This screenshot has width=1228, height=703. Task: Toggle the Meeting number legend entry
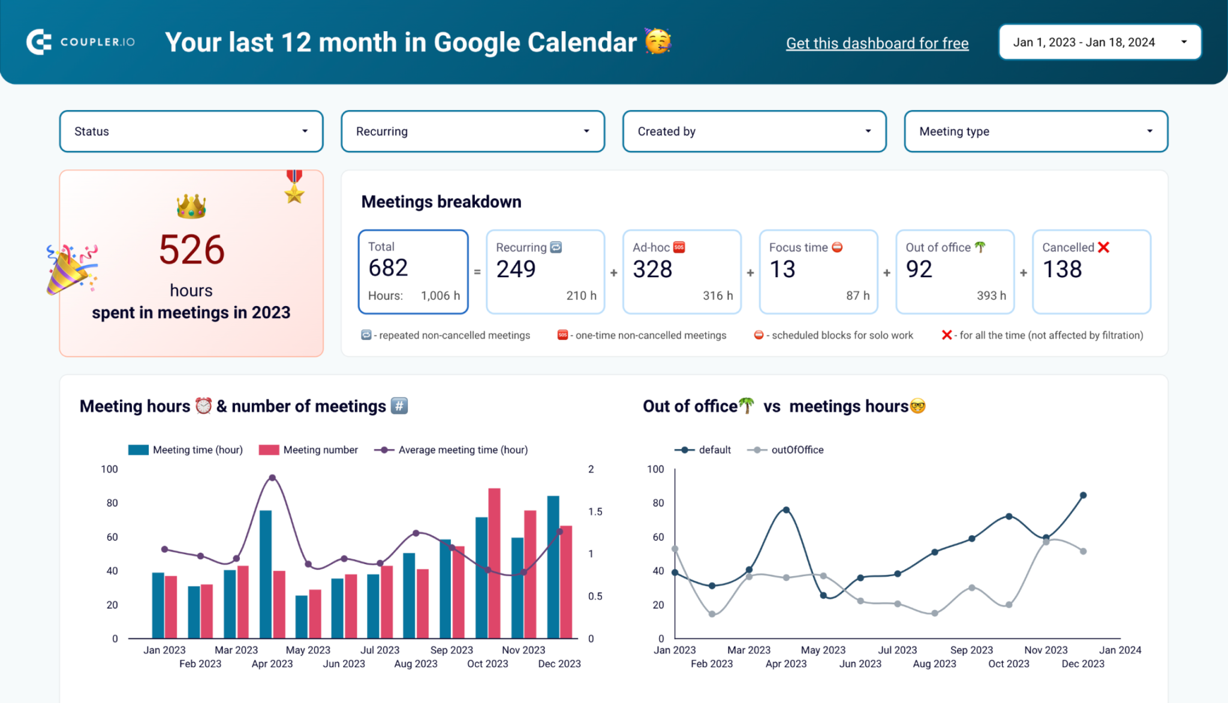(x=309, y=450)
